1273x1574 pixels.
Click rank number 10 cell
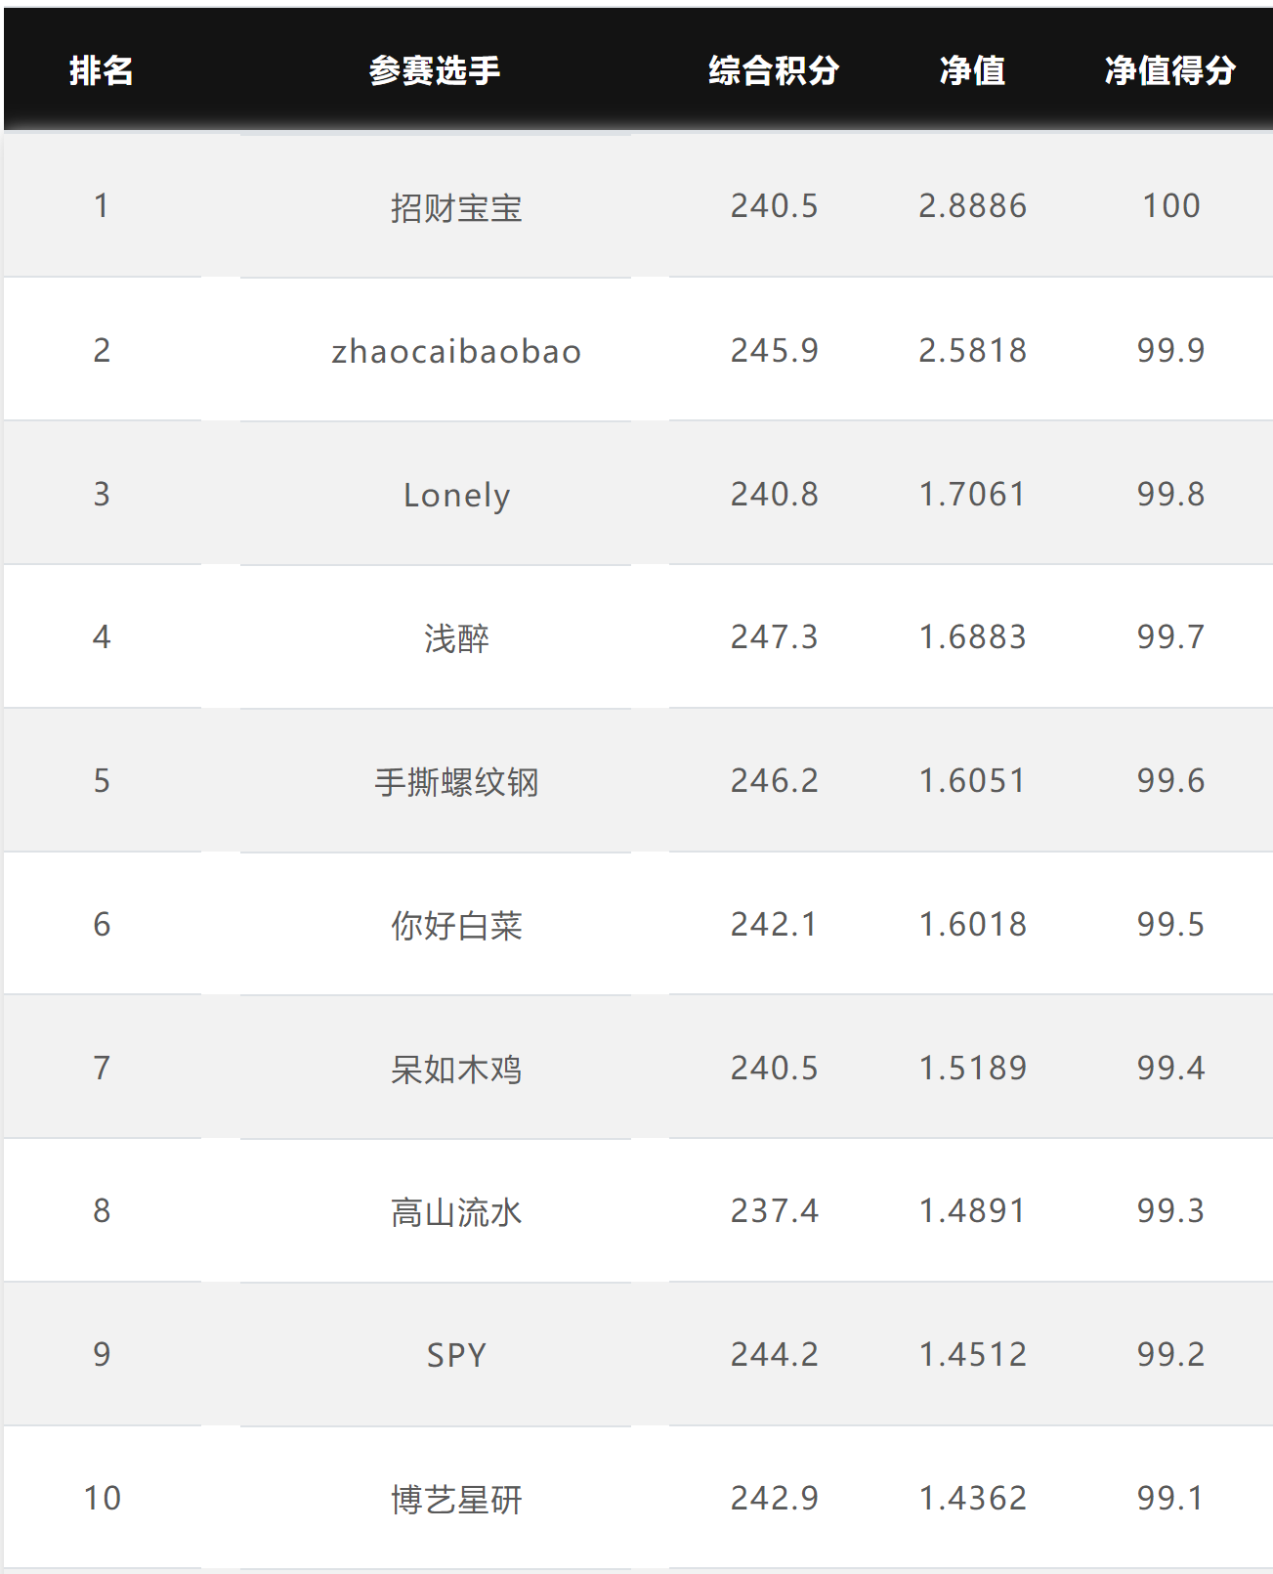(x=102, y=1498)
